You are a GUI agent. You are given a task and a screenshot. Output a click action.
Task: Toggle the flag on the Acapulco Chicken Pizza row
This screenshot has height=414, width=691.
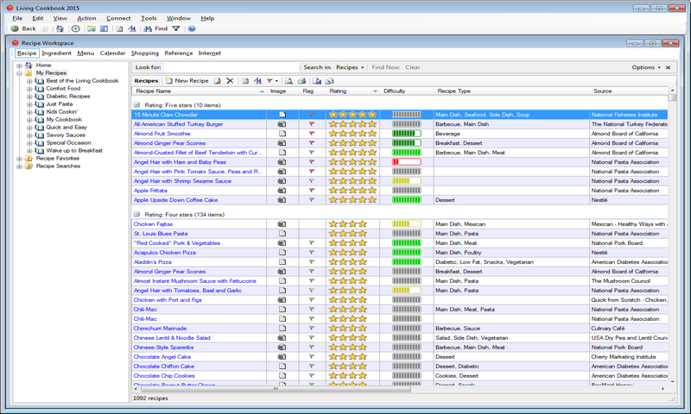(312, 253)
